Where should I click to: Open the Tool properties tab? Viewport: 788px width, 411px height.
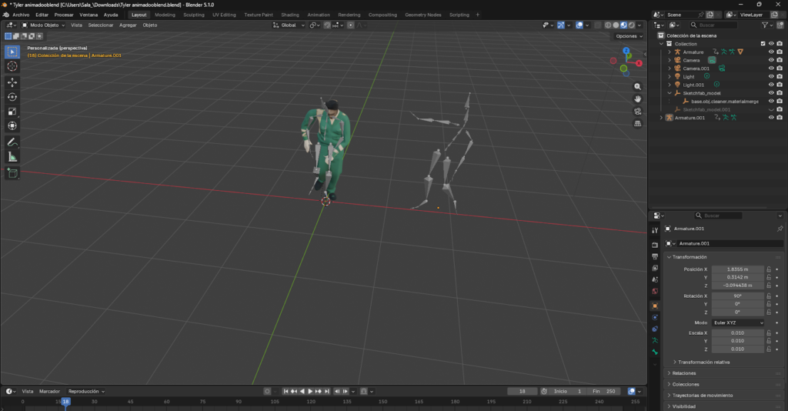[655, 230]
